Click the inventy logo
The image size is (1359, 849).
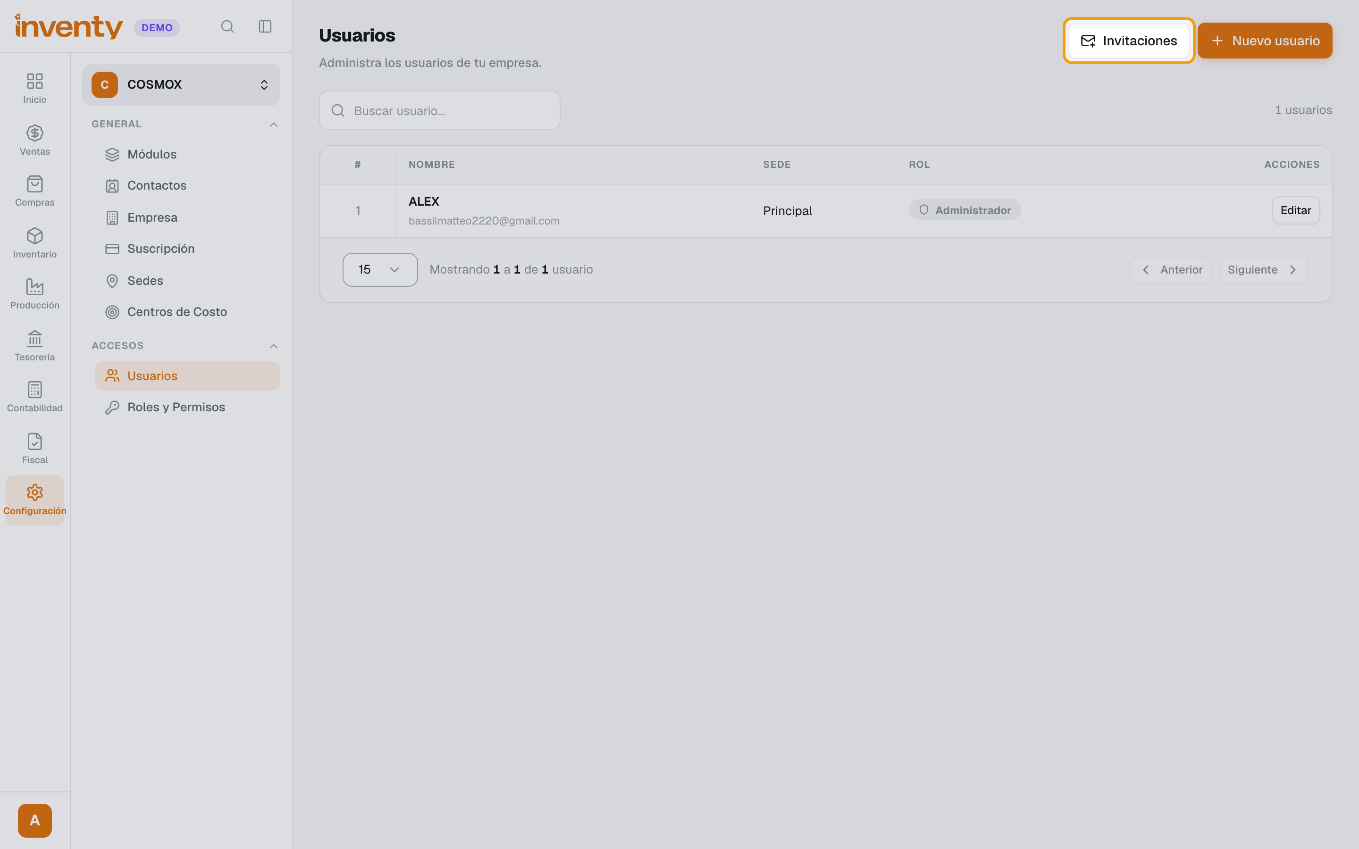(x=68, y=26)
